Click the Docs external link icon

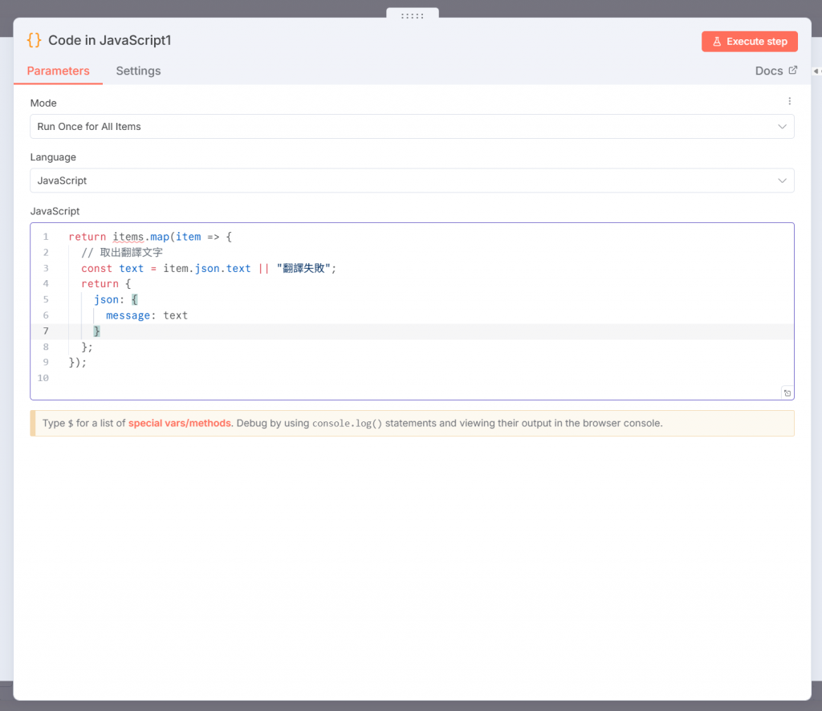[x=792, y=70]
